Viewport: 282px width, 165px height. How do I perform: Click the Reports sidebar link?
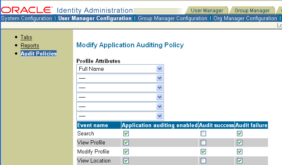click(30, 46)
